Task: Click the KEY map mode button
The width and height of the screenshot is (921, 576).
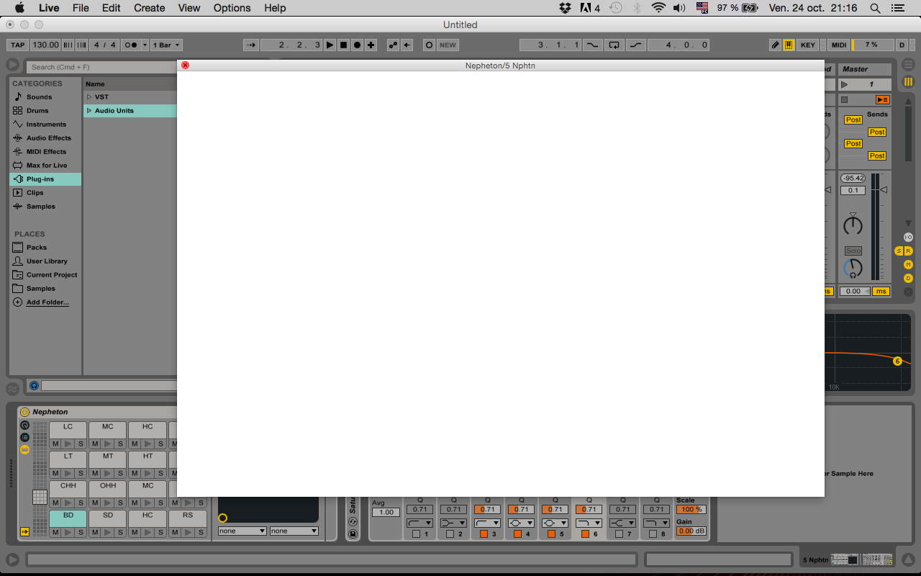Action: pyautogui.click(x=808, y=45)
